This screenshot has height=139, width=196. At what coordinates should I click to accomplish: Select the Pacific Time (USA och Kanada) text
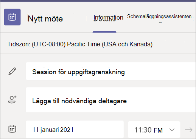(110, 44)
